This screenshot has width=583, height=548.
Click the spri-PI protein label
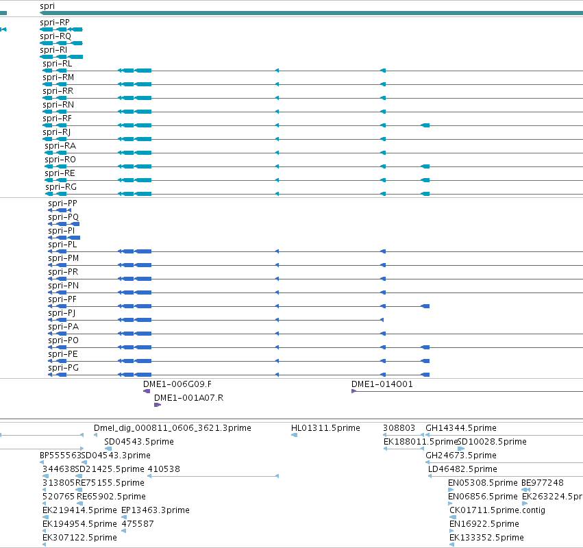point(62,231)
